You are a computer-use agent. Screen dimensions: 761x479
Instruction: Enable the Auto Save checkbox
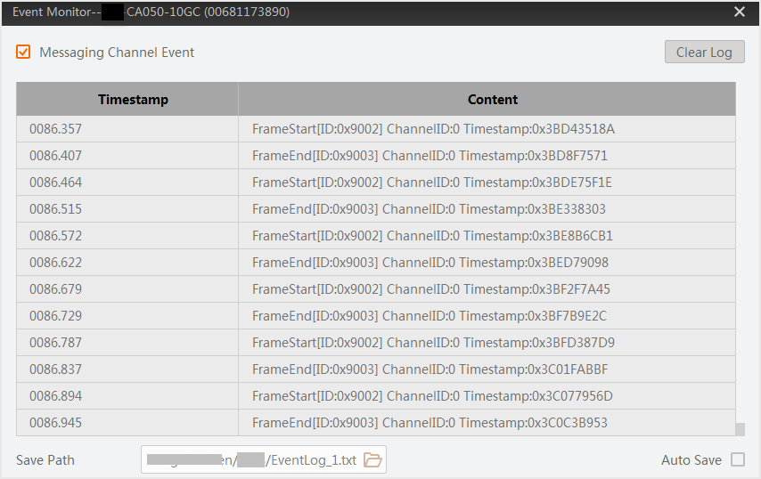[737, 460]
